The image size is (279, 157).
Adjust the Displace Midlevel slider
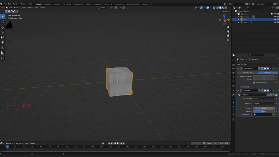(264, 111)
